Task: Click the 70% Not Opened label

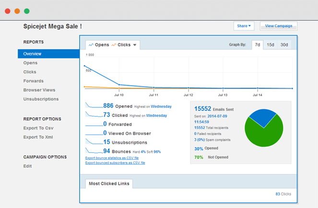Action: click(x=212, y=157)
